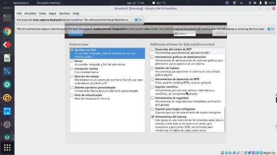Viewport: 277px width, 155px height.
Task: Open the red diamond app in dock
Action: 7,45
